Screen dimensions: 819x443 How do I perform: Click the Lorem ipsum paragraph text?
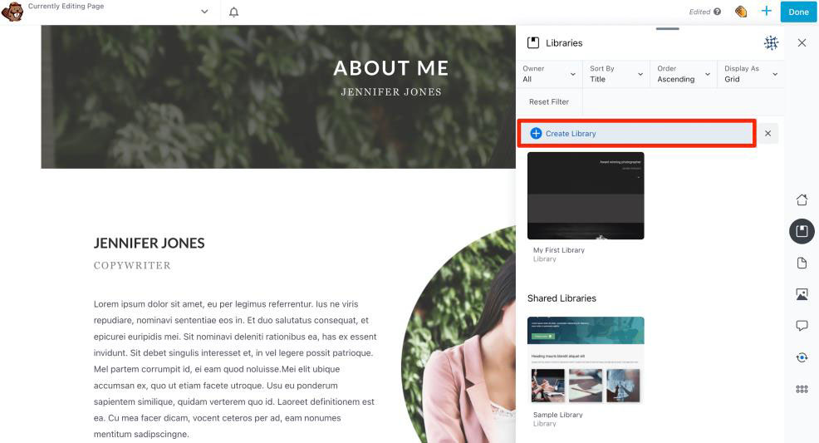[235, 369]
